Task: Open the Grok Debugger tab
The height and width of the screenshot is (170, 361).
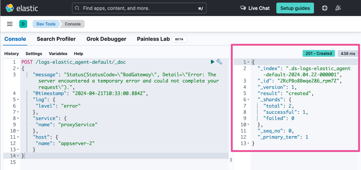Action: pyautogui.click(x=106, y=39)
